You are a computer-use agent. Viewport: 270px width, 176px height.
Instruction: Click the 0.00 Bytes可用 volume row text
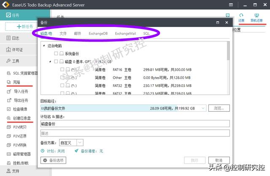[167, 78]
